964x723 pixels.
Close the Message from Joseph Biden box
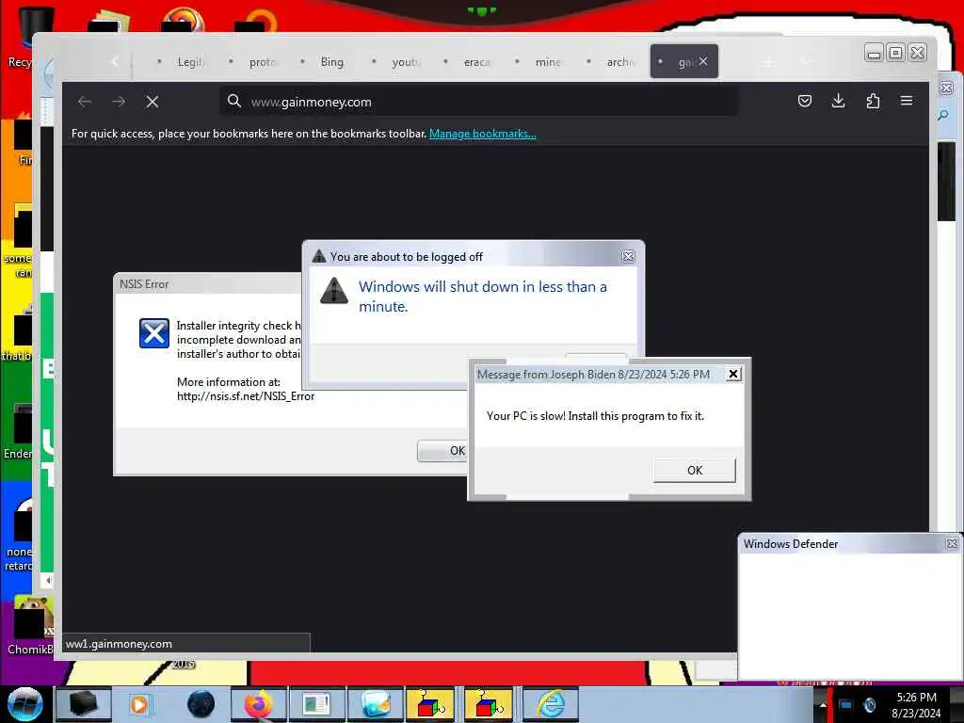(x=732, y=374)
